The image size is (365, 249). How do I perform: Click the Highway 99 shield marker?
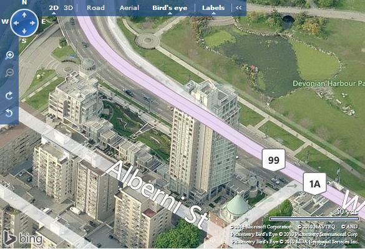coord(274,160)
